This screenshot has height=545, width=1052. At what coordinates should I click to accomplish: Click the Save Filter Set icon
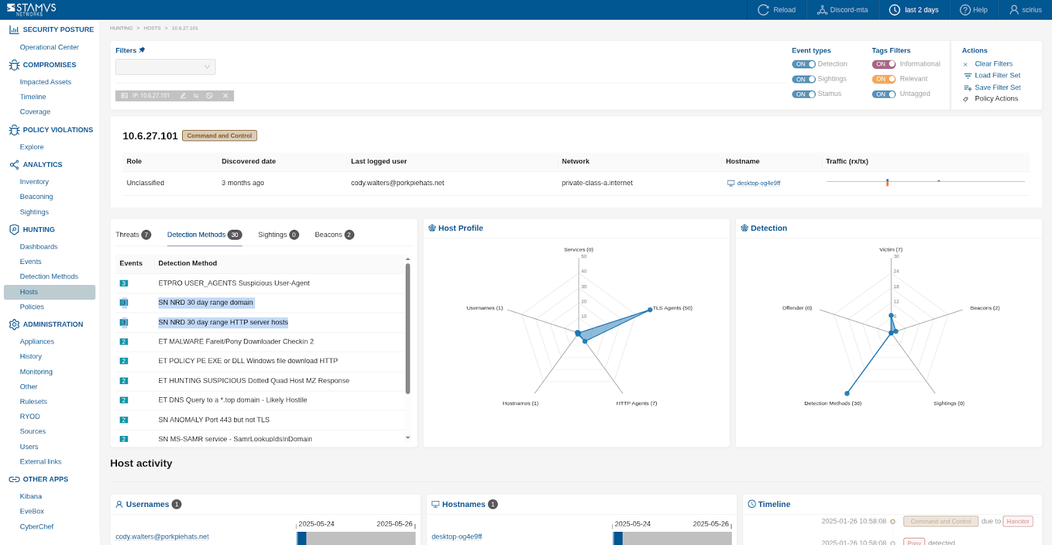click(967, 88)
